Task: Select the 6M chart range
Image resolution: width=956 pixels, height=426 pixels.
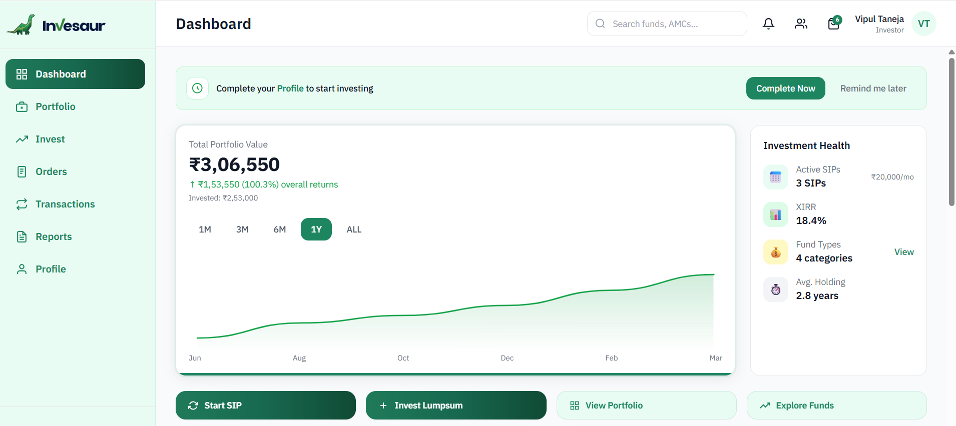Action: 279,229
